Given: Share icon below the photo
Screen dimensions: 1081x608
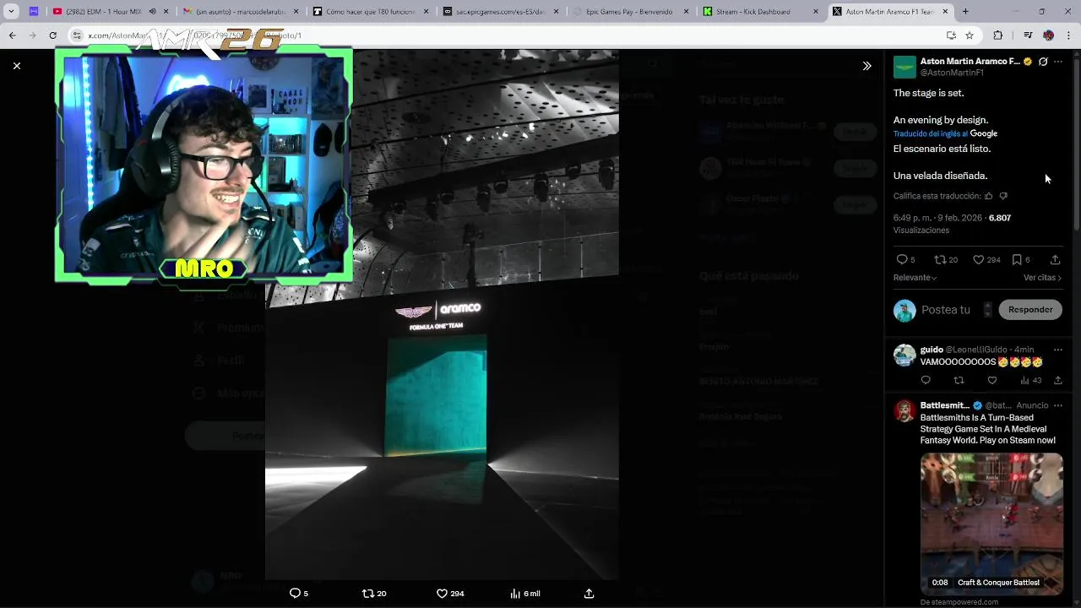Looking at the screenshot, I should [589, 594].
